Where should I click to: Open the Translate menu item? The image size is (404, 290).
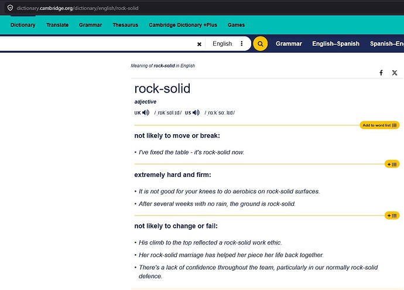pos(57,25)
